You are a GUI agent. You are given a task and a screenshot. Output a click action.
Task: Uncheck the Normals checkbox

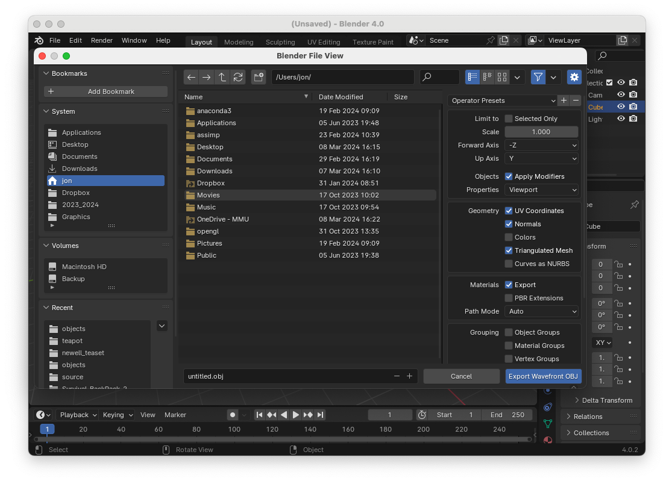[509, 224]
